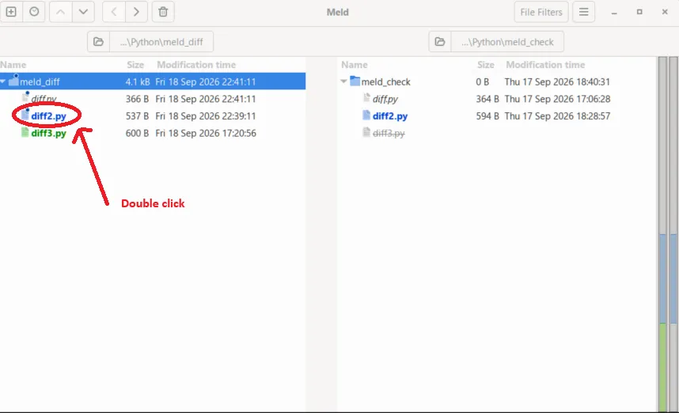The height and width of the screenshot is (413, 679).
Task: Open the recent comparisons clock icon
Action: (x=34, y=12)
